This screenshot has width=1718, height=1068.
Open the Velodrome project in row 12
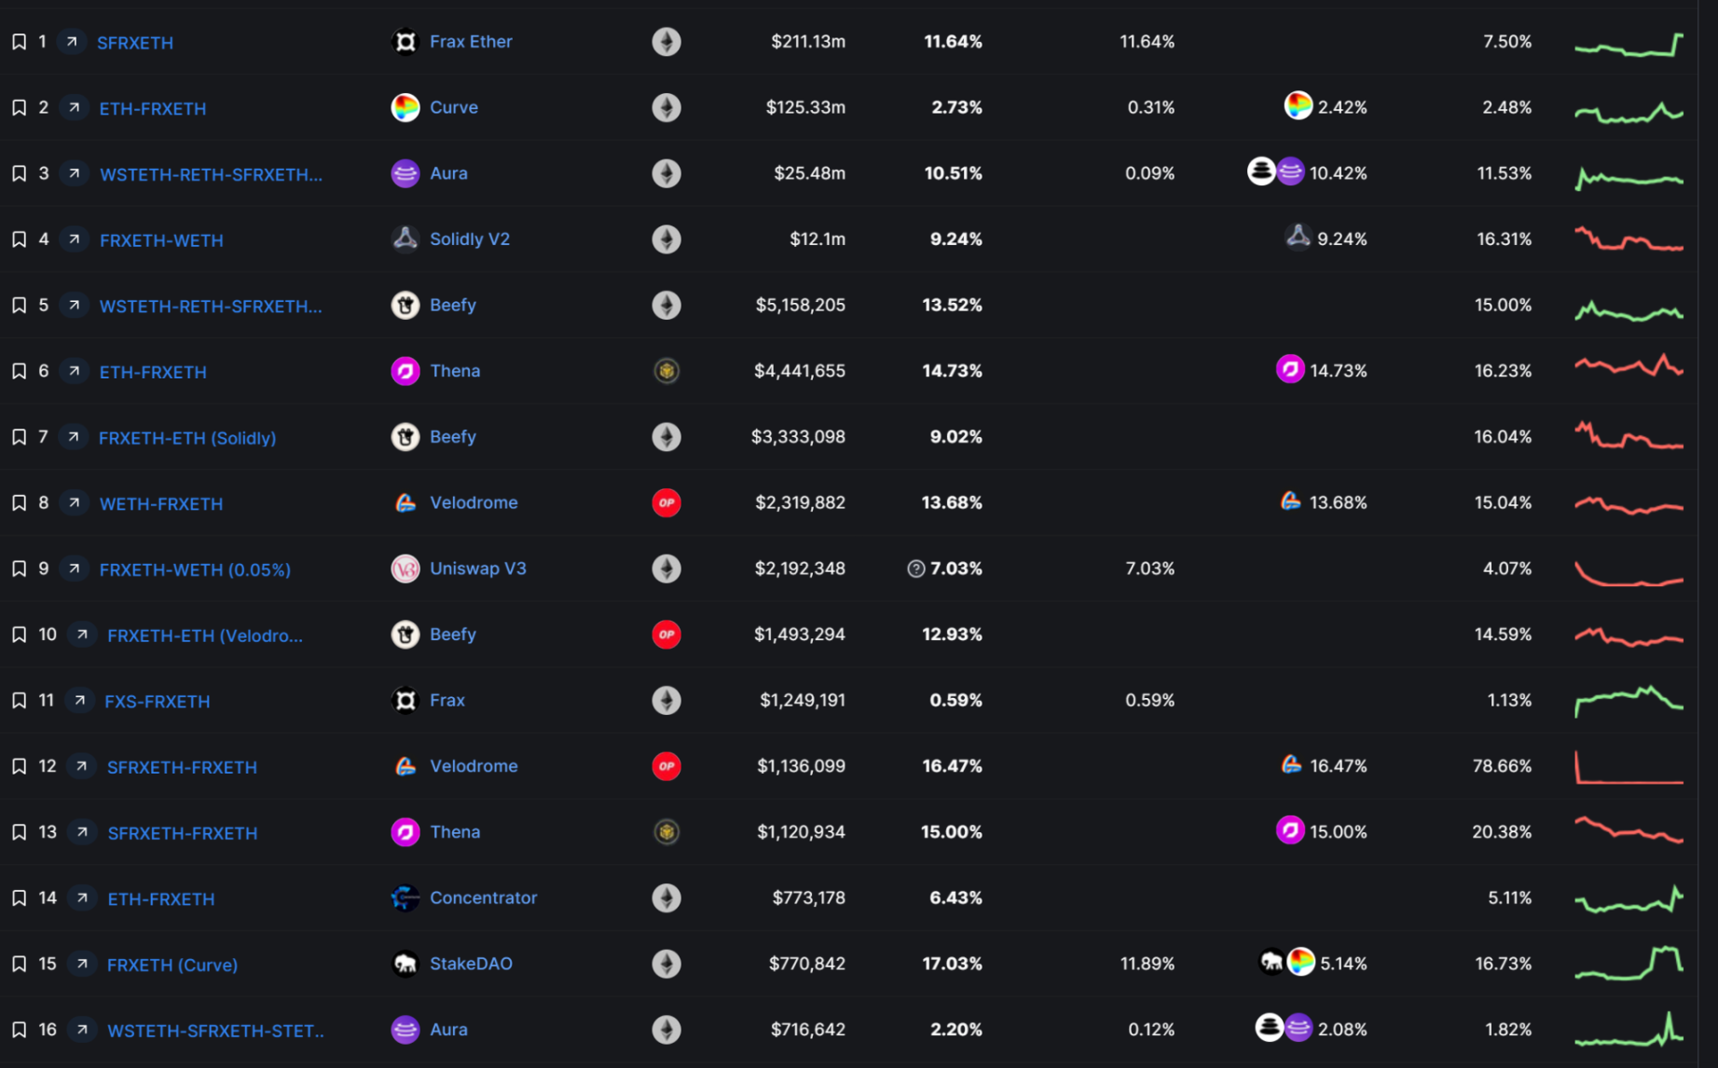pyautogui.click(x=473, y=766)
